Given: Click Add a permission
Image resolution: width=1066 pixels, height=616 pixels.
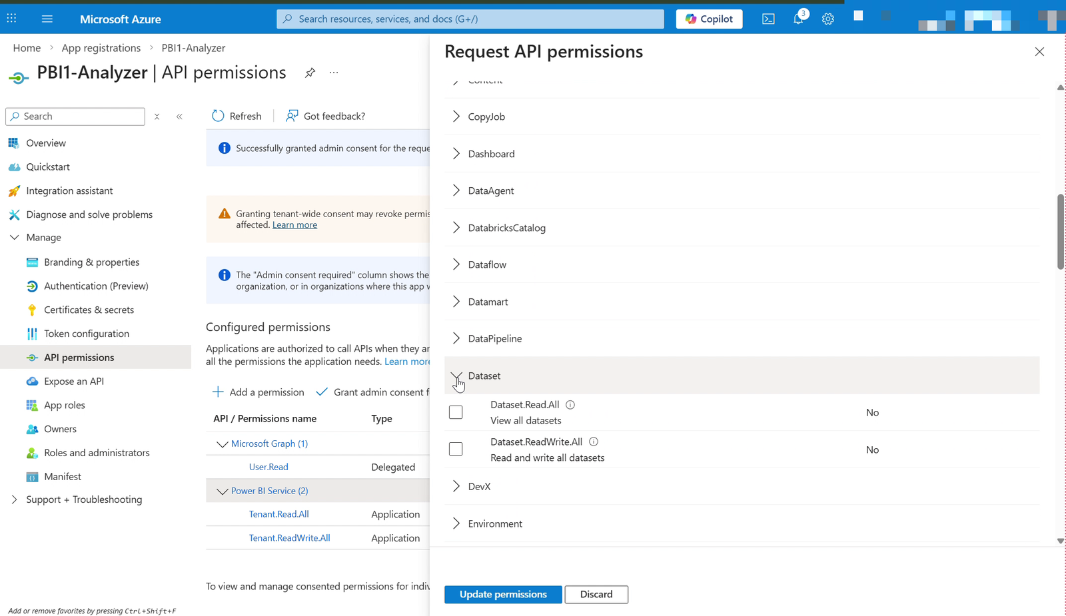Looking at the screenshot, I should click(x=258, y=392).
